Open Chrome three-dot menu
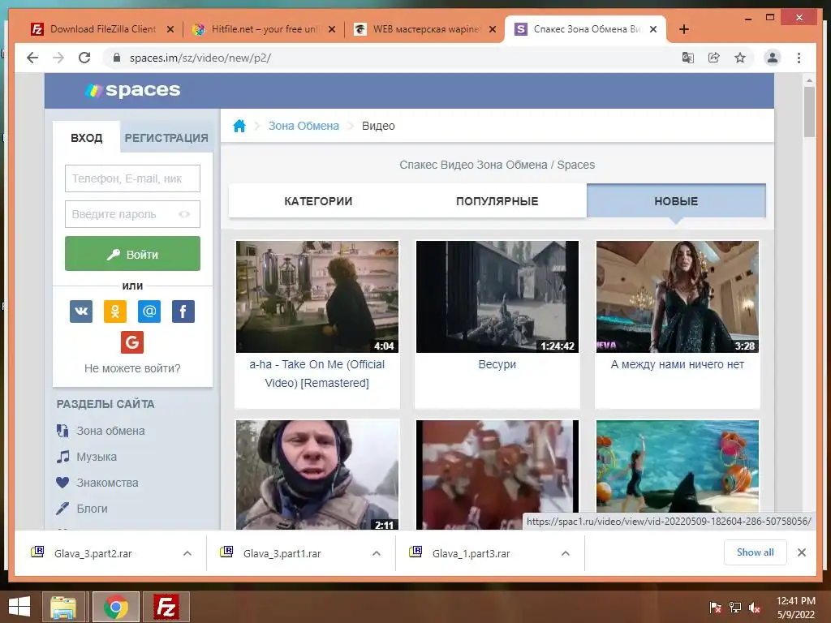Viewport: 831px width, 623px height. point(799,58)
